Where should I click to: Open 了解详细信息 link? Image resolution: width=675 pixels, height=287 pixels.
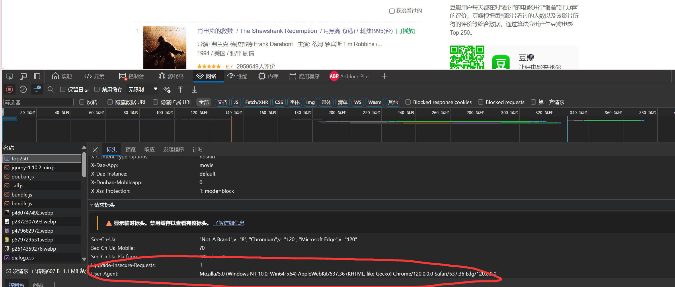pyautogui.click(x=229, y=223)
